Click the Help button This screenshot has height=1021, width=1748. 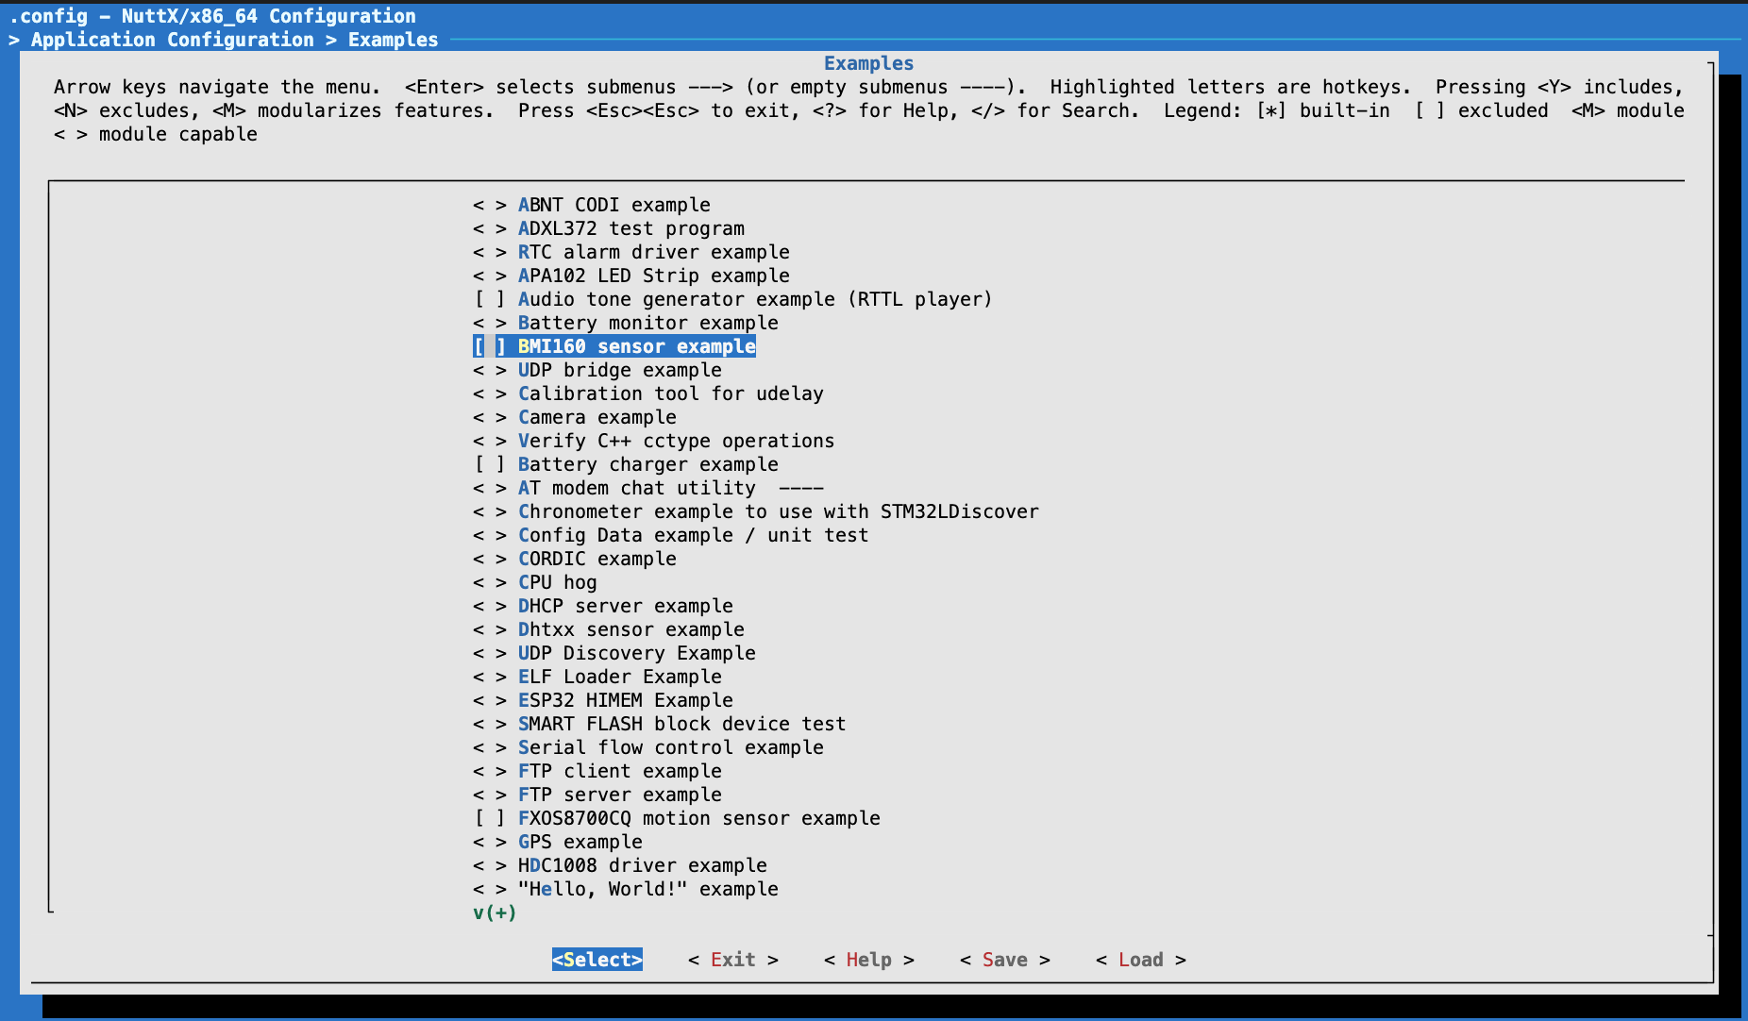click(x=868, y=960)
